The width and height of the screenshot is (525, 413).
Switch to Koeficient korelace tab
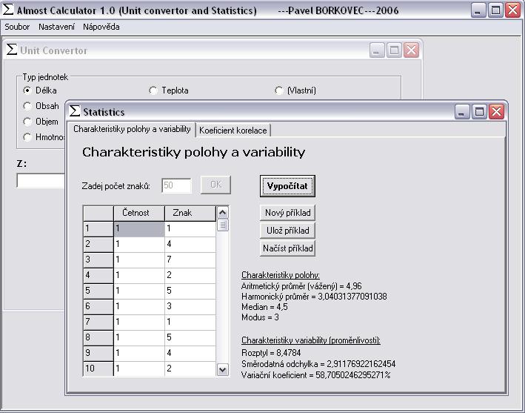233,130
